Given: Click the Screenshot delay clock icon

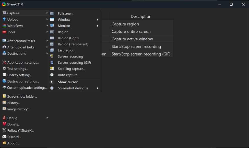Looking at the screenshot, I should click(52, 88).
